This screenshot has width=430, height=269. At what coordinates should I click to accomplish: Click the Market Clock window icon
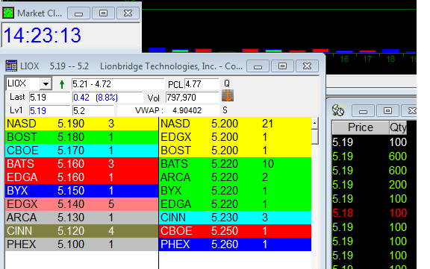coord(8,13)
